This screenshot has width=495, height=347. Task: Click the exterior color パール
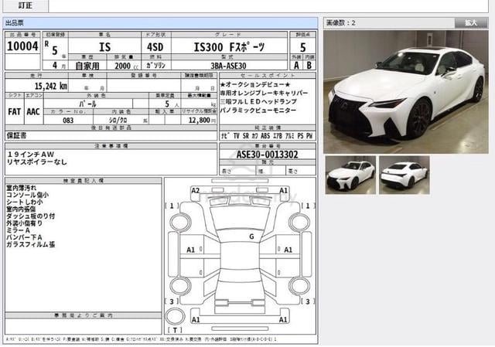[87, 104]
